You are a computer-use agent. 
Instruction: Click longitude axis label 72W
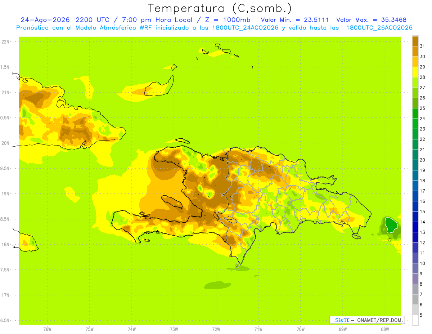216,329
